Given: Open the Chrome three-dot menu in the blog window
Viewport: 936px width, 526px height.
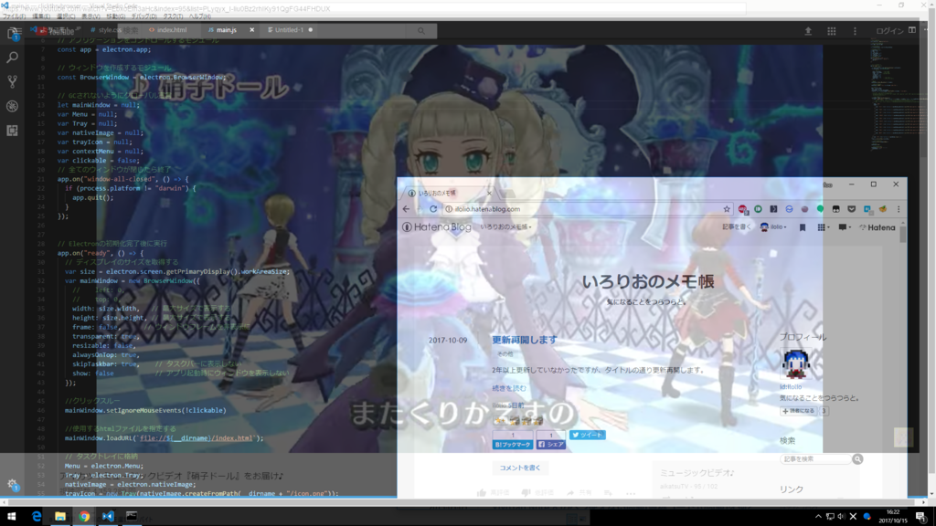Looking at the screenshot, I should (899, 209).
